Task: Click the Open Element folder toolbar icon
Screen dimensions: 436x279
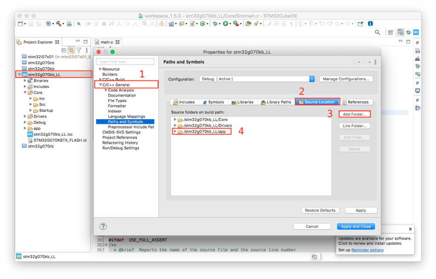Action: 248,24
